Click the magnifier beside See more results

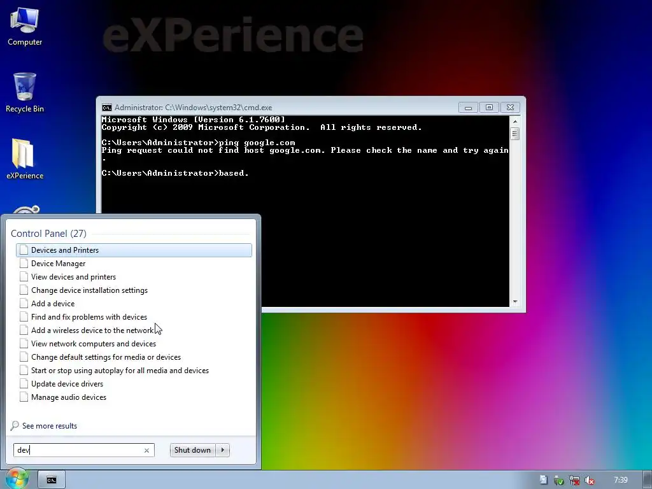tap(15, 426)
